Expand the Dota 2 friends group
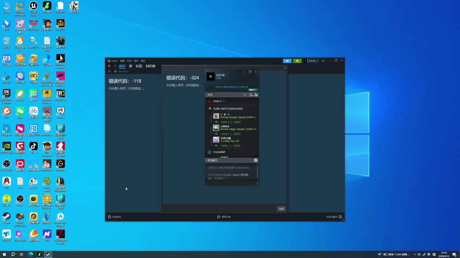This screenshot has width=460, height=258. coord(206,101)
